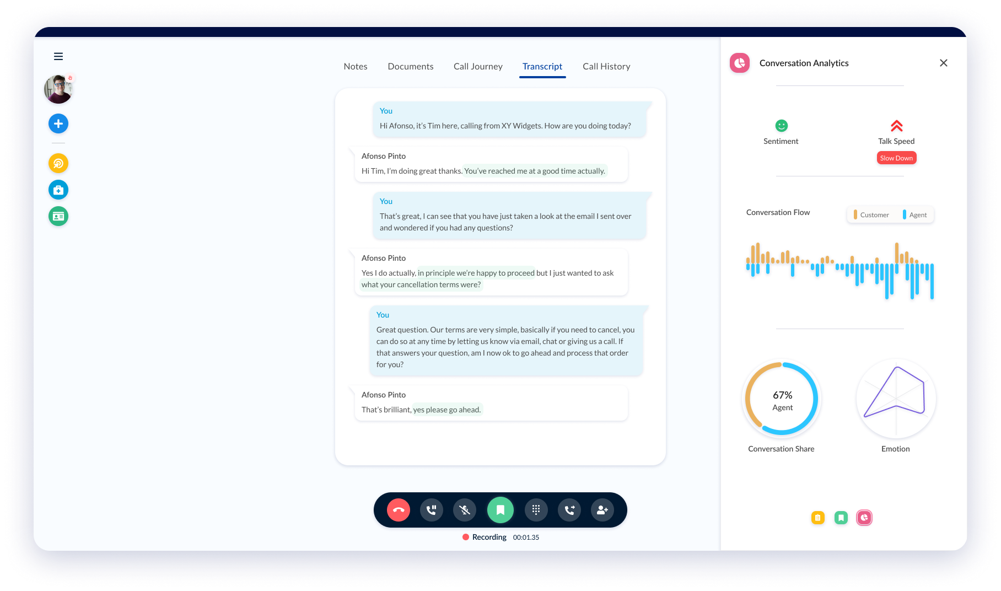The width and height of the screenshot is (1001, 591).
Task: Click the message about the email sent over
Action: pyautogui.click(x=510, y=215)
